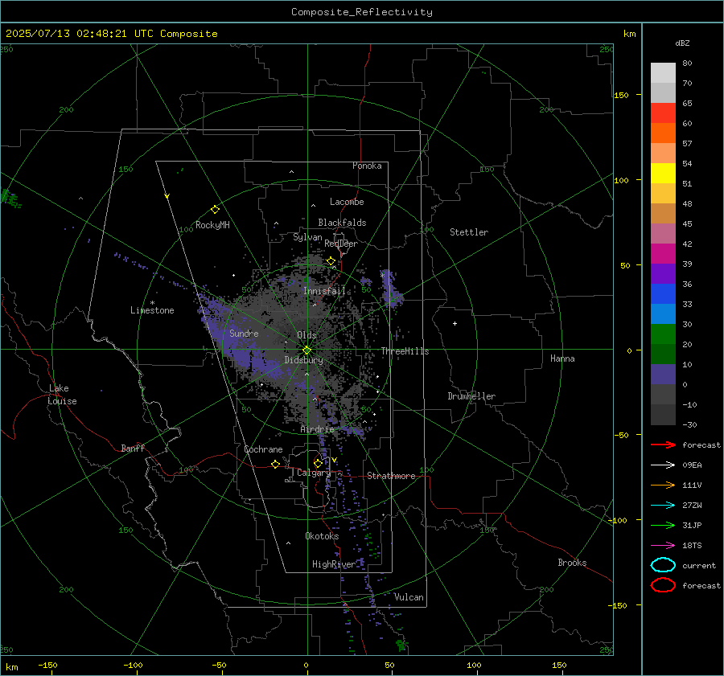Select the RedDeer city label
The width and height of the screenshot is (724, 676).
click(341, 244)
